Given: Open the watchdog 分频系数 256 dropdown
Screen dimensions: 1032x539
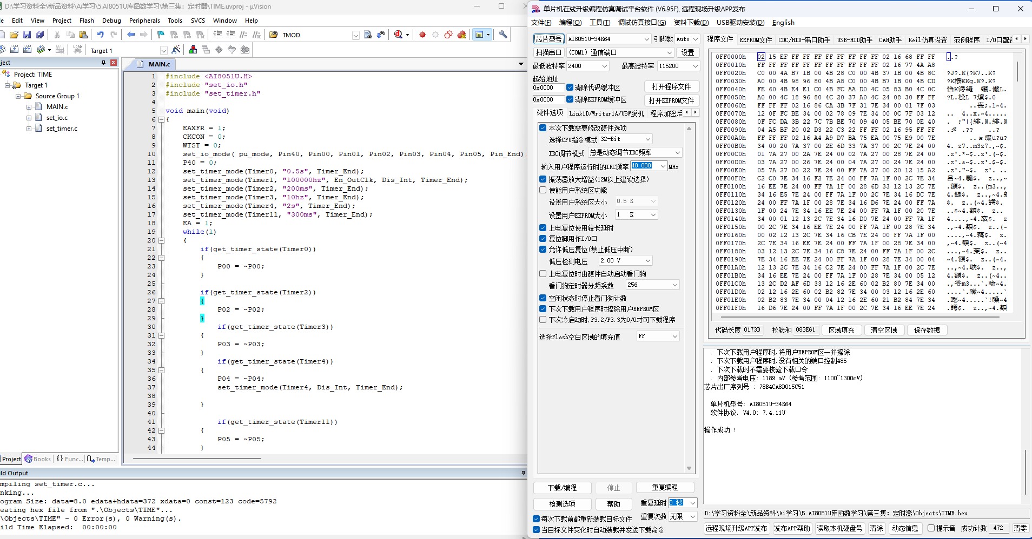Looking at the screenshot, I should tap(652, 285).
